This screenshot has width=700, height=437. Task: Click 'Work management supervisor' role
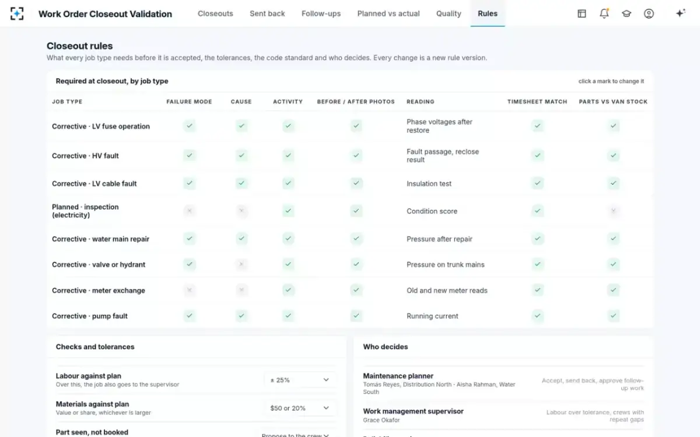[414, 411]
